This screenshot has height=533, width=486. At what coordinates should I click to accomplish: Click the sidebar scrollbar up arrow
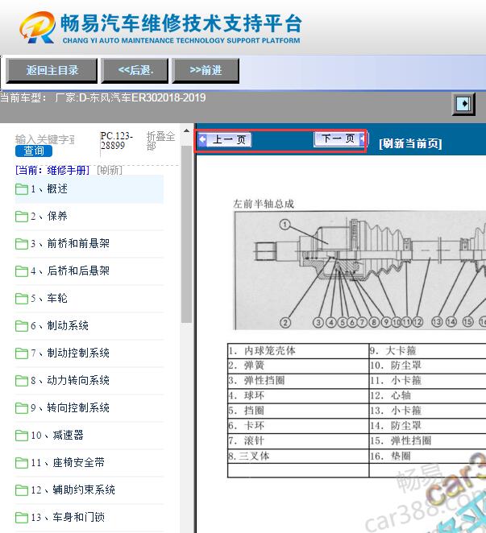pyautogui.click(x=186, y=131)
